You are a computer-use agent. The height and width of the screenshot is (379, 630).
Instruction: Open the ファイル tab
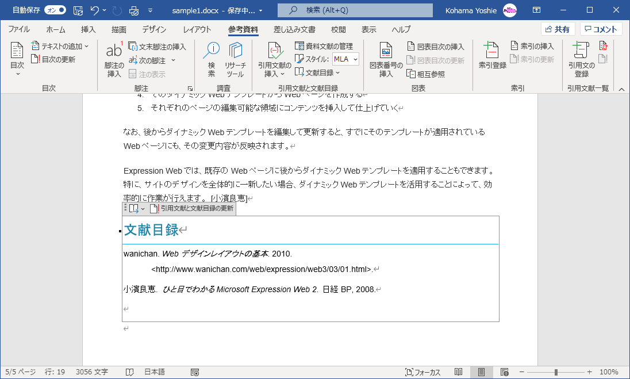point(19,29)
